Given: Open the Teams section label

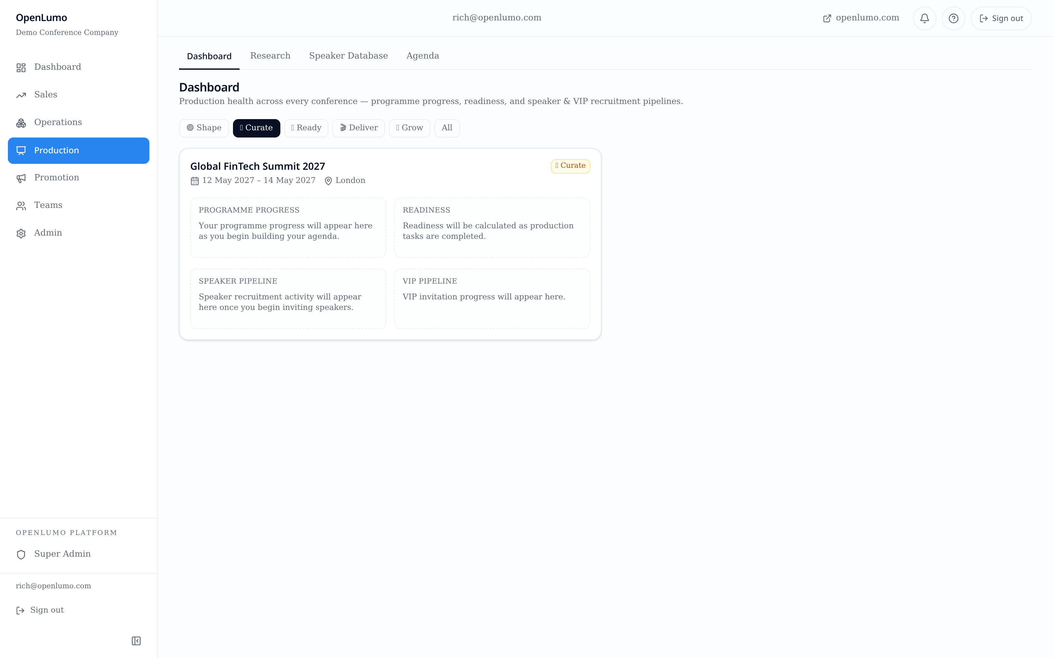Looking at the screenshot, I should pos(48,205).
